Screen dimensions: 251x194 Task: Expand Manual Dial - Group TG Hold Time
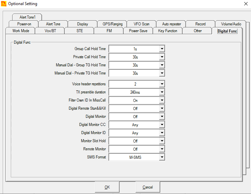[162, 65]
